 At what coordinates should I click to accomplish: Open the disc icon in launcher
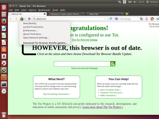[x=4, y=91]
